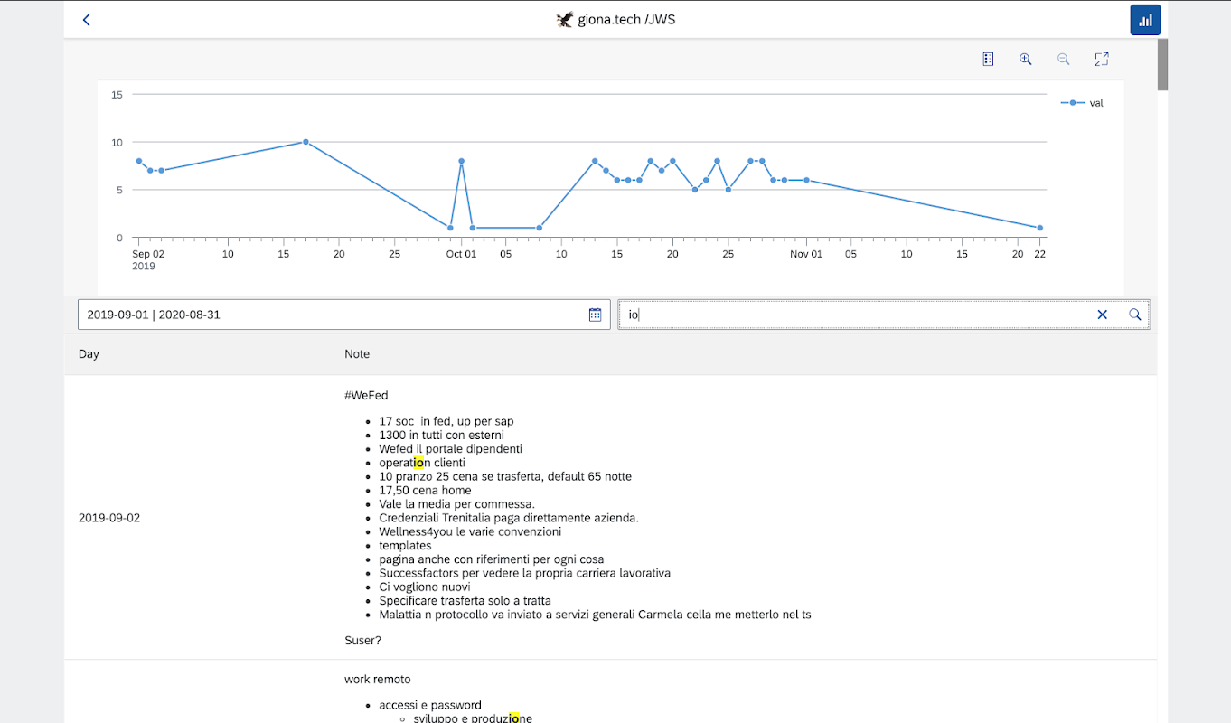
Task: Click the page vertical scrollbar thumb
Action: [1163, 64]
